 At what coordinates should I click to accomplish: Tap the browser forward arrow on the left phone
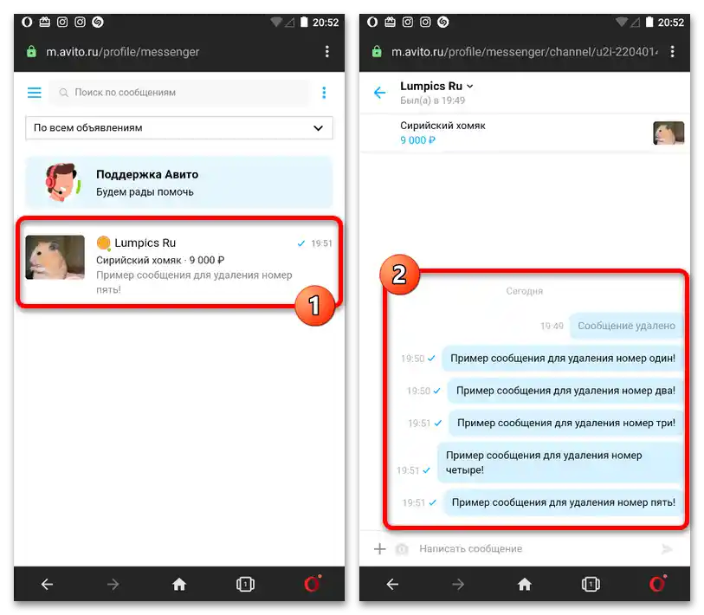113,584
